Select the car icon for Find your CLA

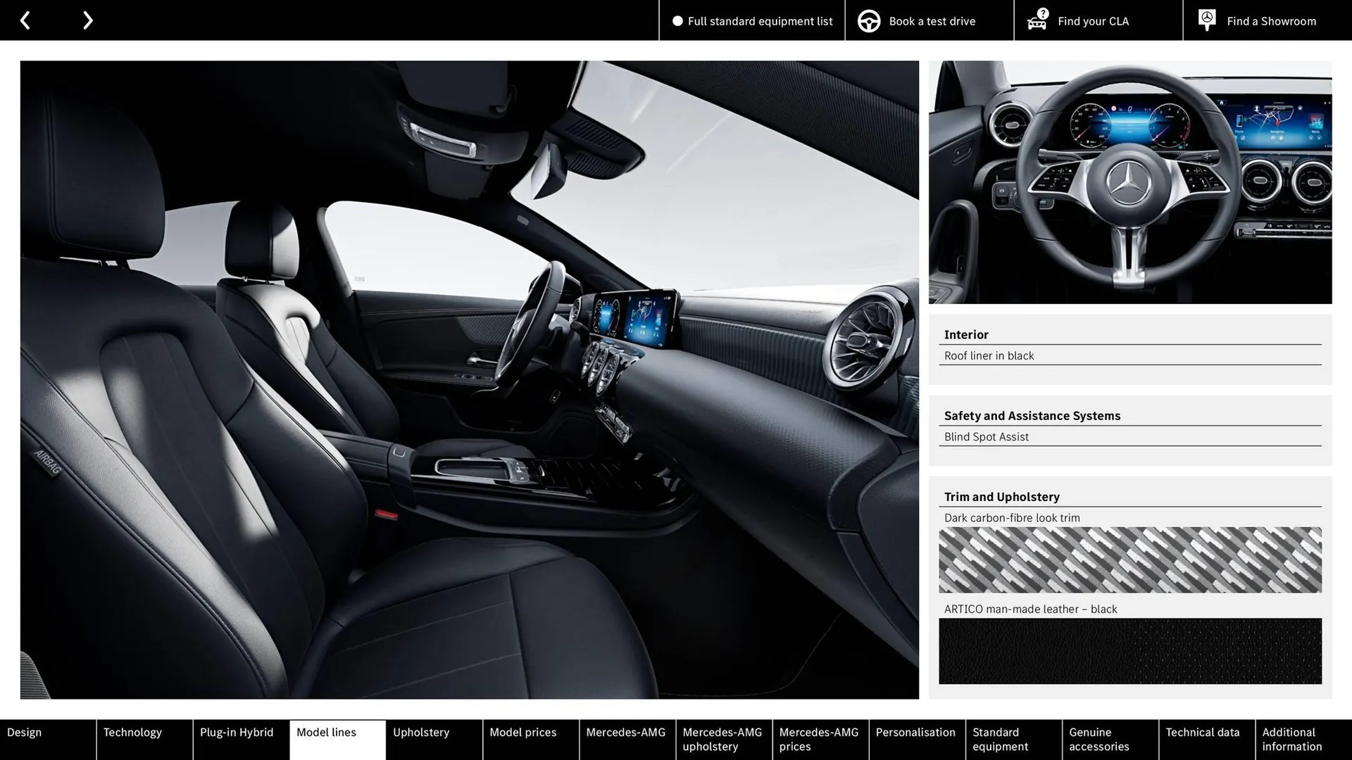pyautogui.click(x=1037, y=20)
